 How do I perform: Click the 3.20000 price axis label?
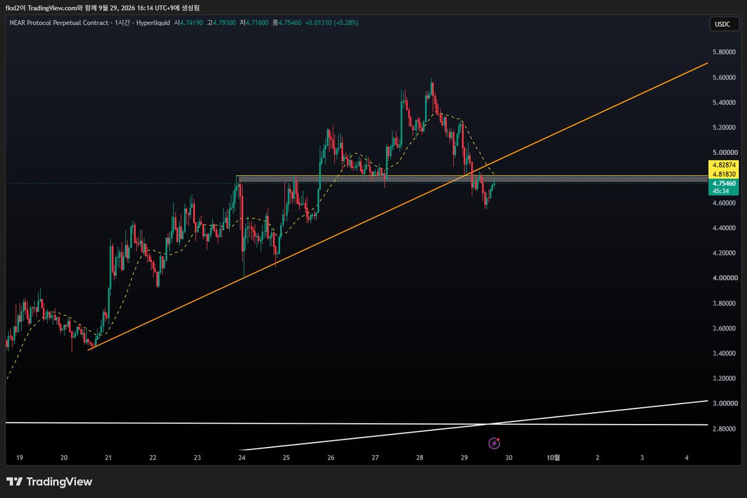[x=724, y=378]
